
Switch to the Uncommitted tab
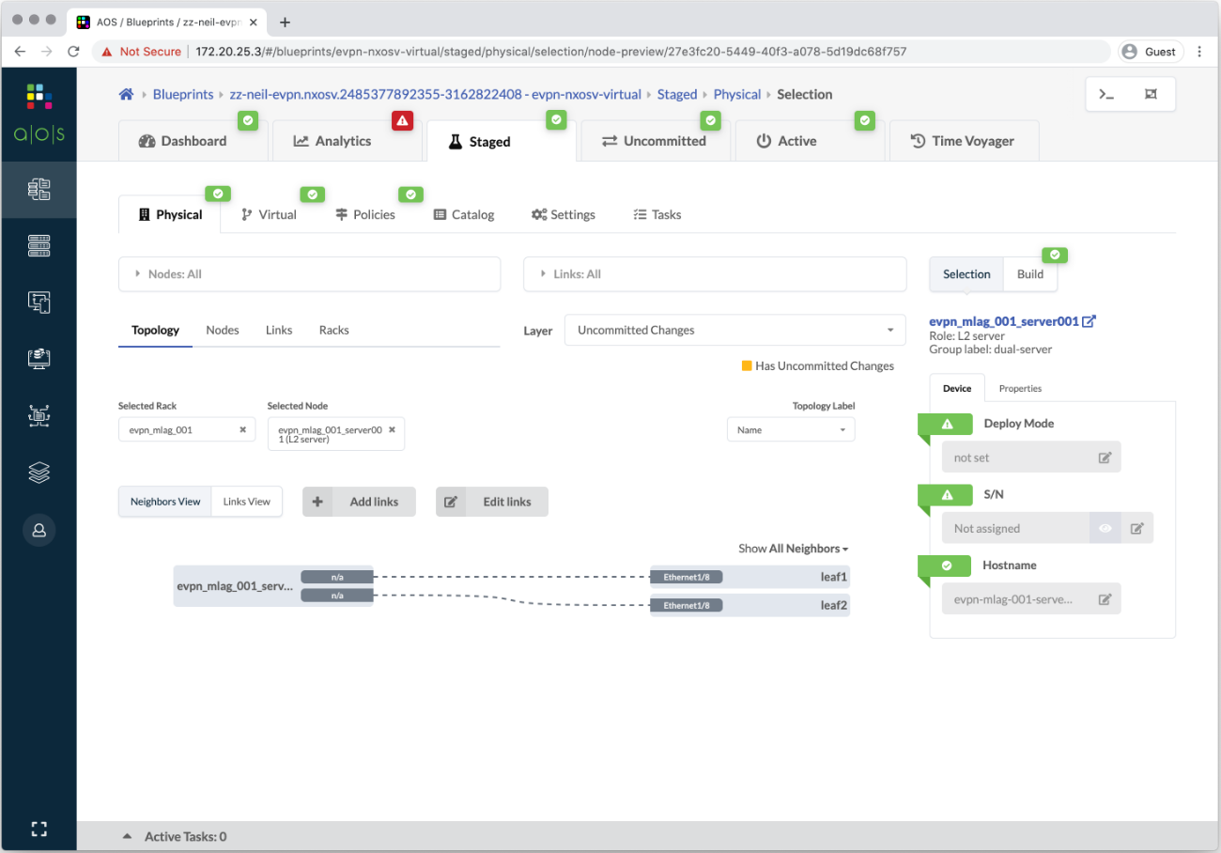[654, 141]
